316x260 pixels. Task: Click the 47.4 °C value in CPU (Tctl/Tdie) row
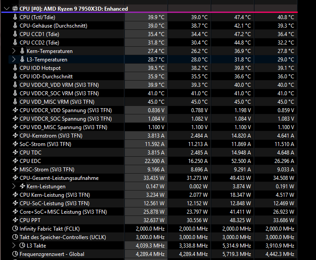coord(242,17)
